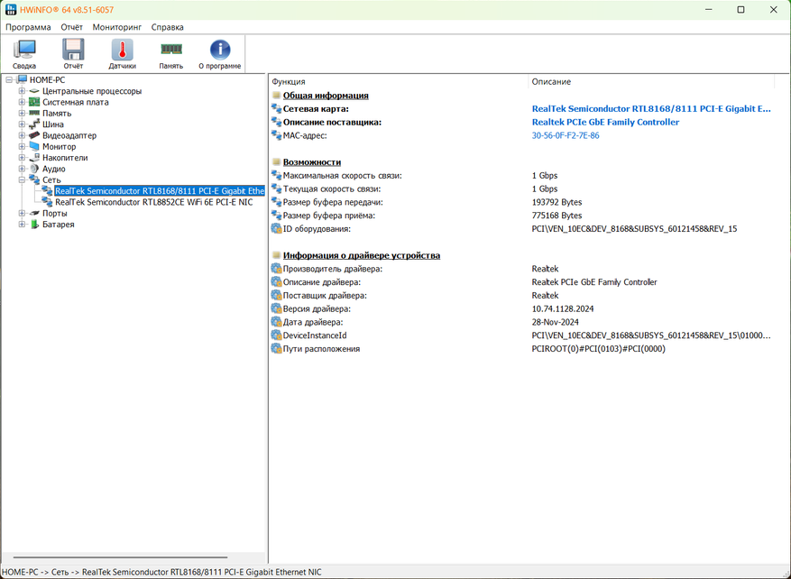Click the 775168 Bytes receive buffer value

point(556,216)
